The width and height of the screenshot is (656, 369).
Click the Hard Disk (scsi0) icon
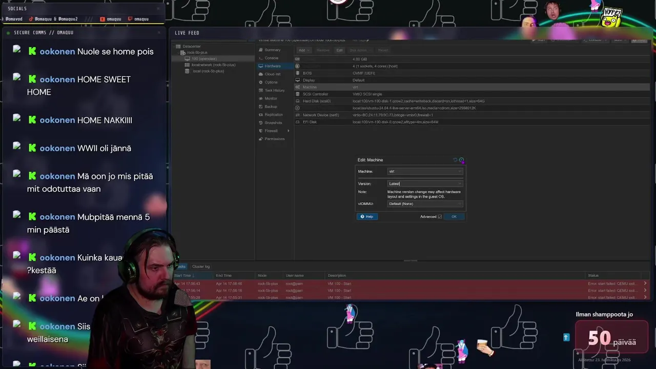[x=298, y=101]
